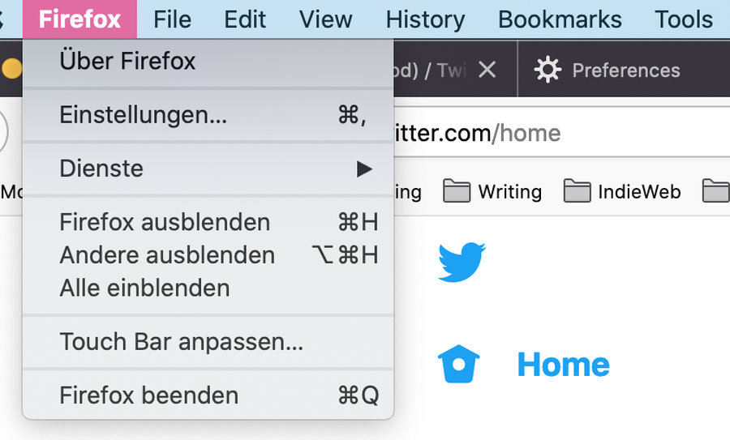Image resolution: width=730 pixels, height=440 pixels.
Task: Open Touch Bar anpassen… entry
Action: click(x=208, y=341)
